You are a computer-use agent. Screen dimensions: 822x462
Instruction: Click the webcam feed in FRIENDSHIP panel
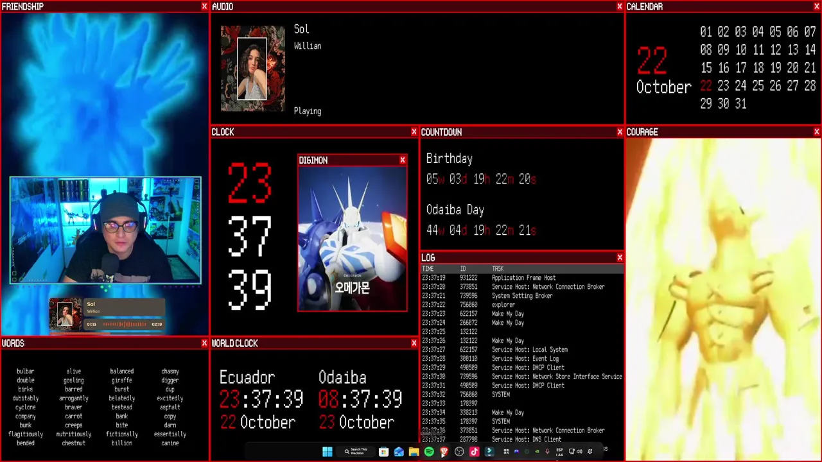(105, 230)
